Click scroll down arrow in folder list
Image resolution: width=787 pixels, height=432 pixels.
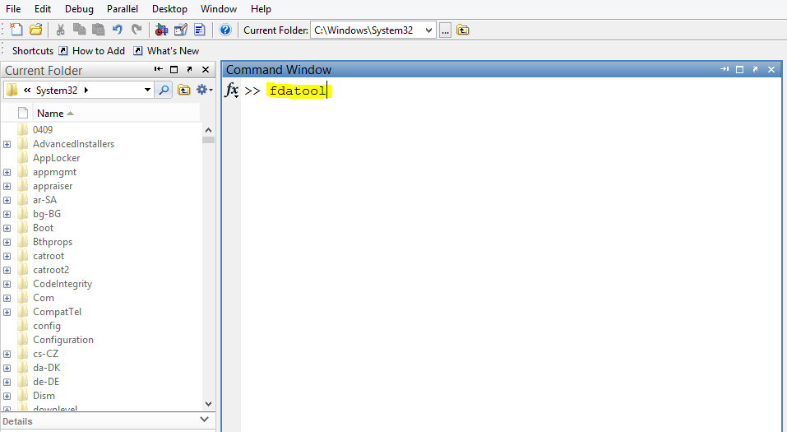point(208,404)
